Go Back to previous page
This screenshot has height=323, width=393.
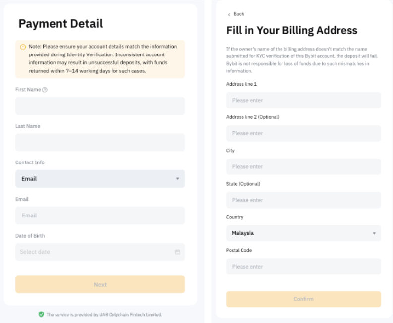point(238,14)
